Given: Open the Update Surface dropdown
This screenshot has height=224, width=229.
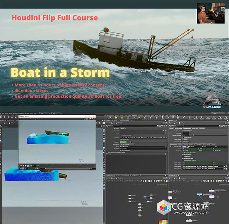Looking at the screenshot, I should tap(186, 140).
